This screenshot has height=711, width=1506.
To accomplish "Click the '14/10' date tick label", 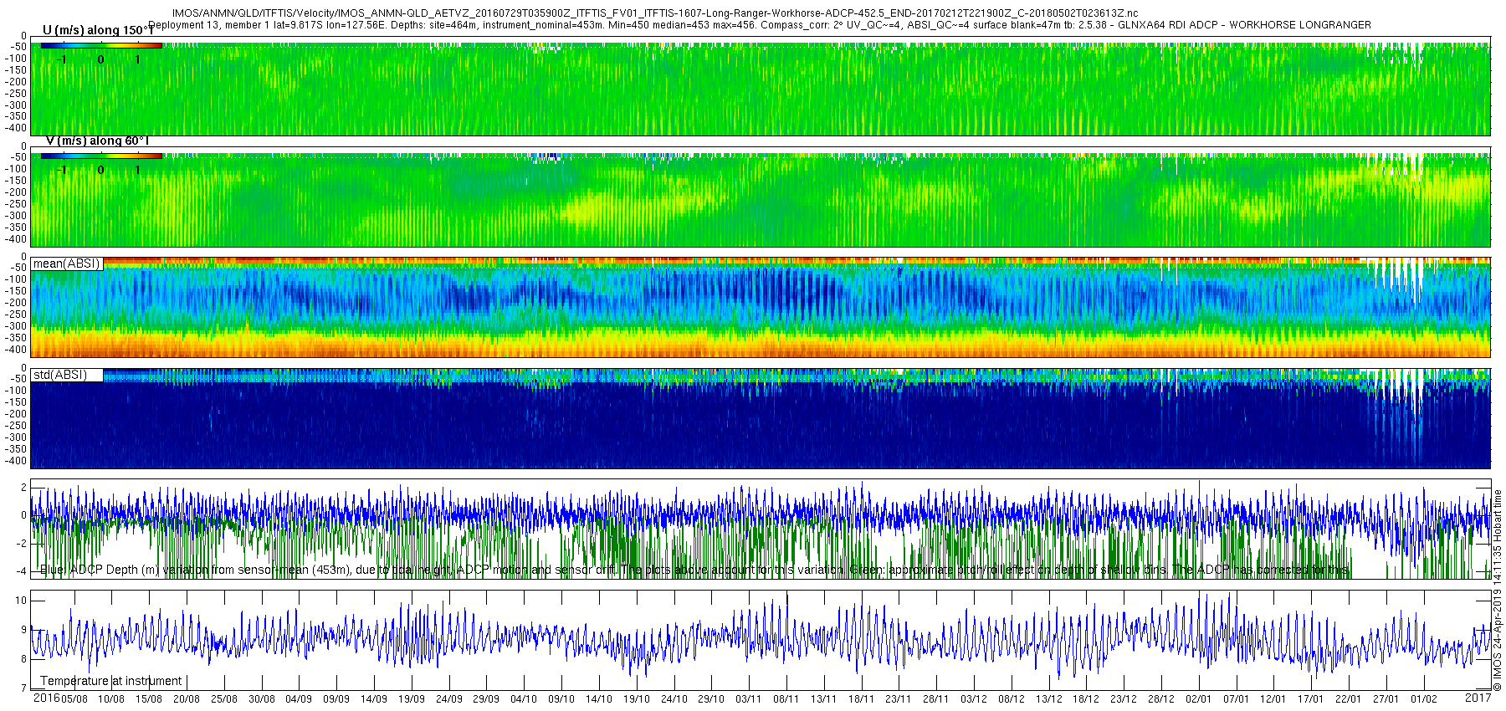I will point(599,698).
